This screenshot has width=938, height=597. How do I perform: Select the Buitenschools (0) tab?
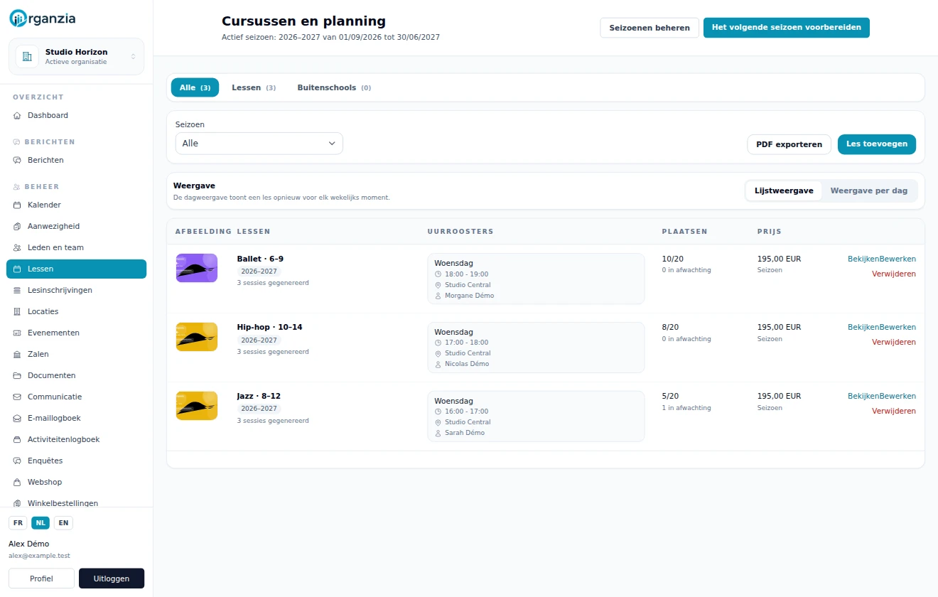tap(334, 87)
